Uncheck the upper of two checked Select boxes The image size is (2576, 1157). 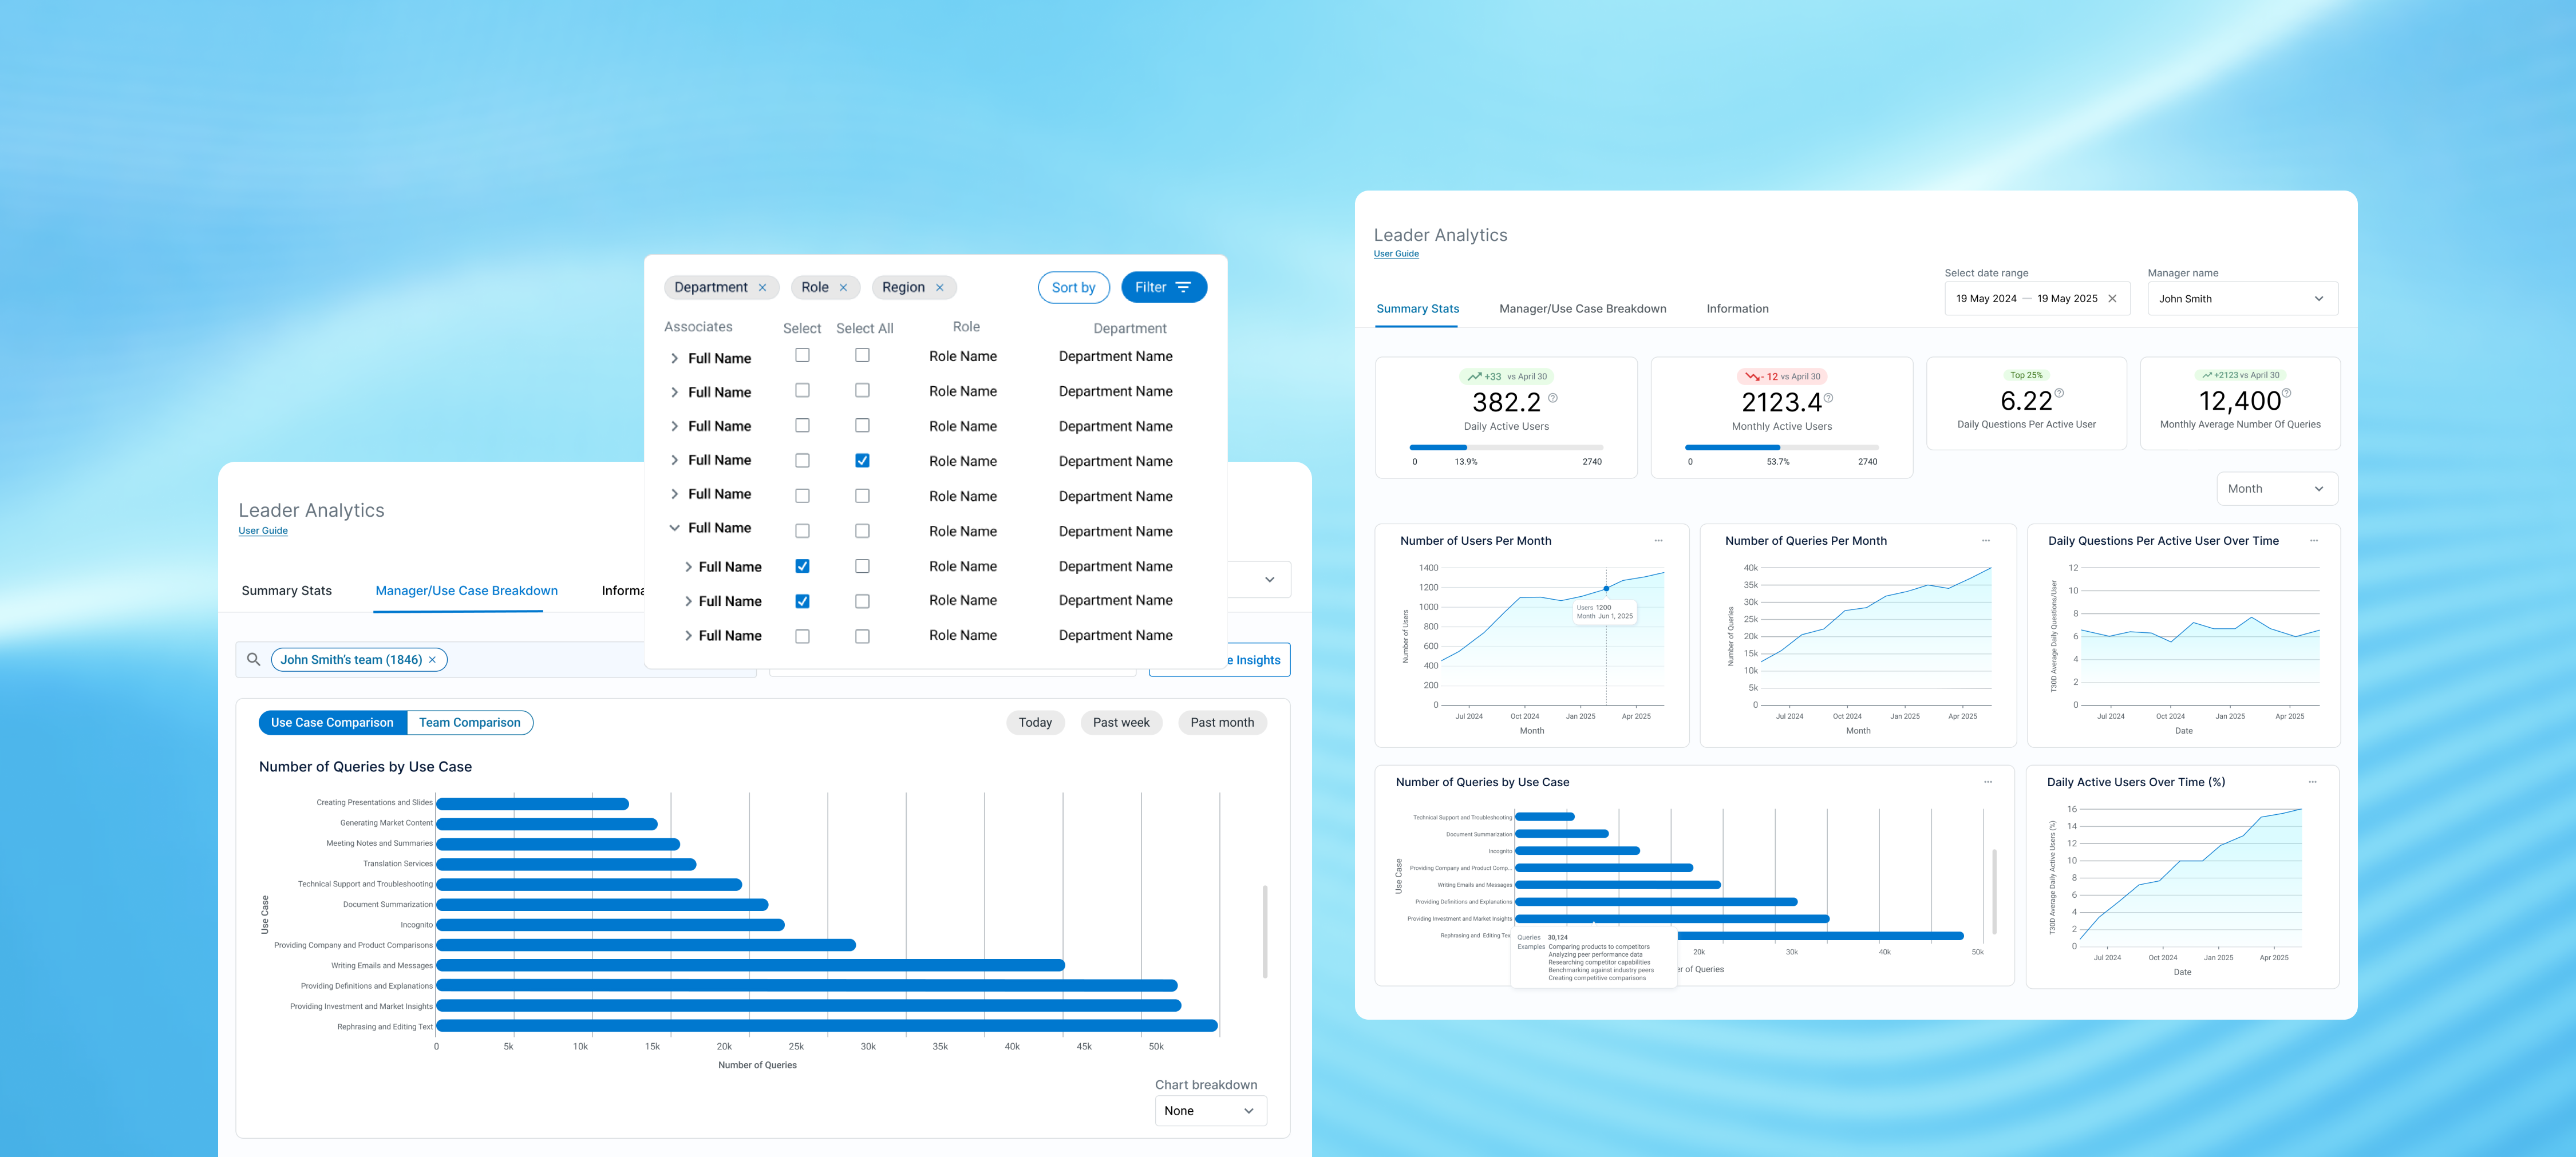802,566
